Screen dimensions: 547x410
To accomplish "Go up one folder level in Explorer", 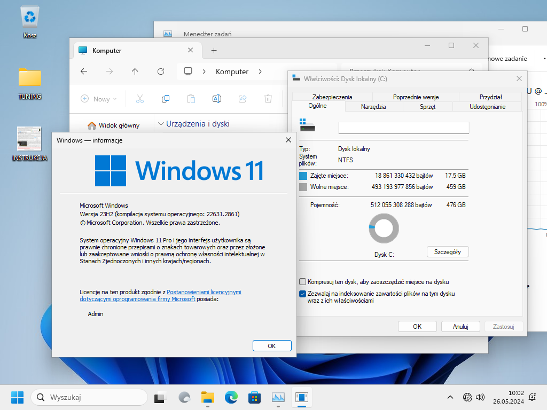I will (135, 72).
